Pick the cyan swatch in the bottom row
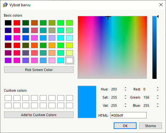Screen dimensions: 166x133 (x=61, y=60)
